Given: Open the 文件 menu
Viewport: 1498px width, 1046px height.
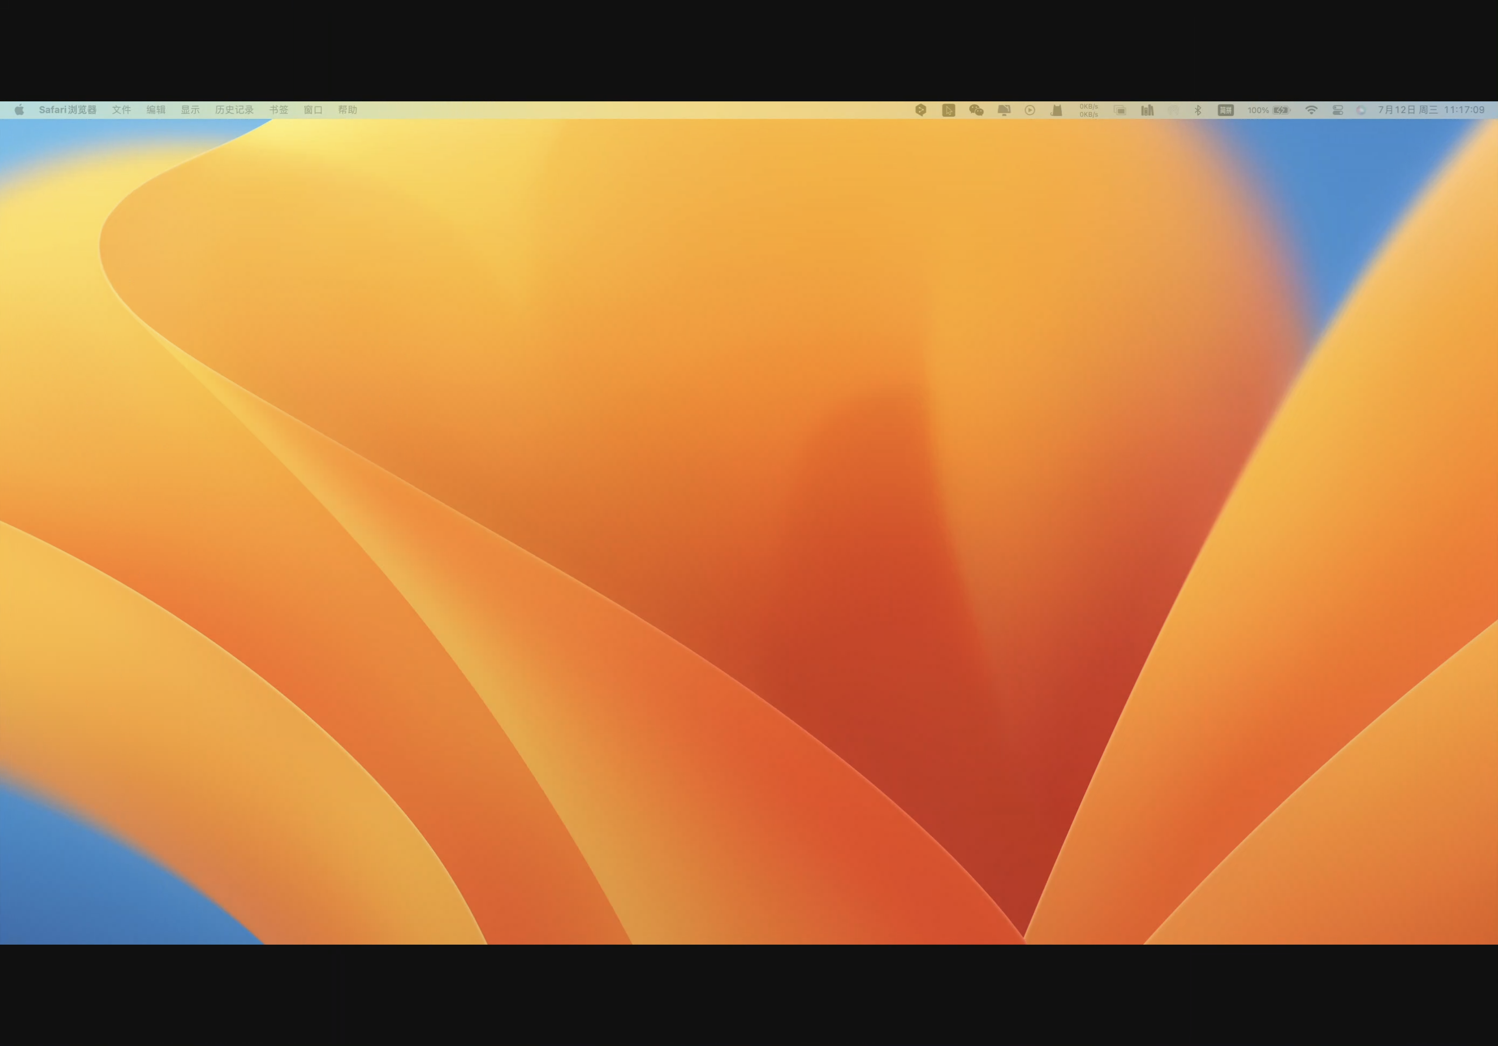Looking at the screenshot, I should 121,109.
